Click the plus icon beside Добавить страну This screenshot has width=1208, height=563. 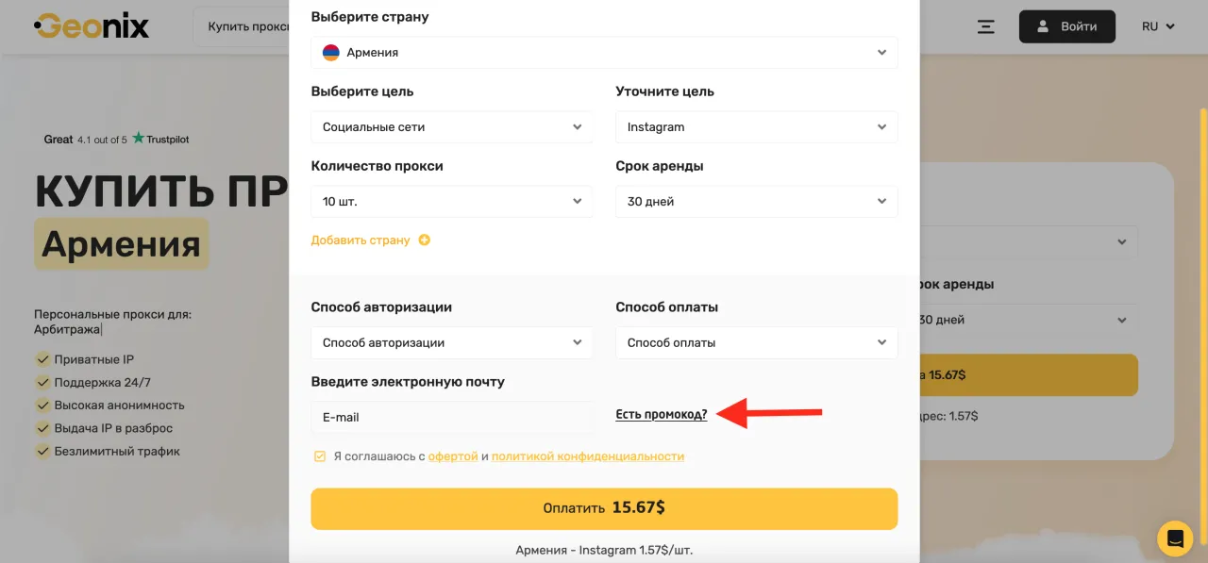(x=425, y=240)
